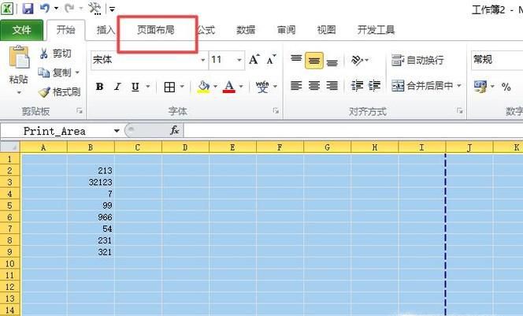Click 剪切 cut button

[56, 54]
